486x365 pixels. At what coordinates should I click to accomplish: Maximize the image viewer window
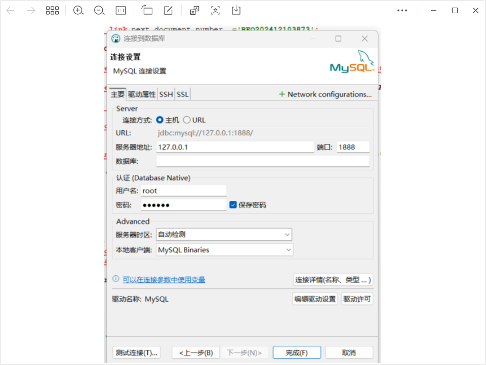click(x=455, y=11)
